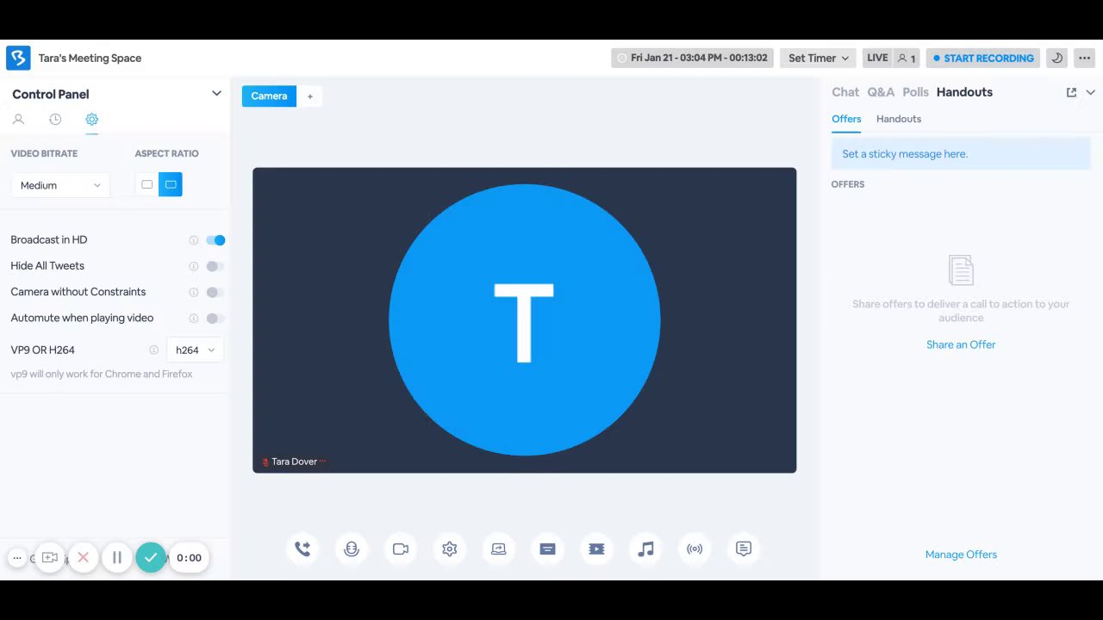Select the Camera stage tab
This screenshot has width=1103, height=620.
point(269,96)
